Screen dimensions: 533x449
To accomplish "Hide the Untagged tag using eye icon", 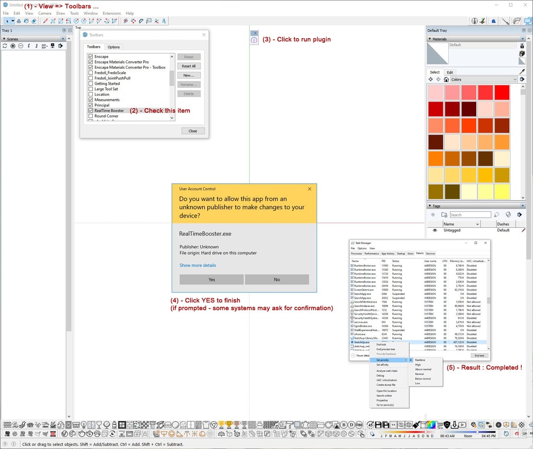I will tap(435, 230).
